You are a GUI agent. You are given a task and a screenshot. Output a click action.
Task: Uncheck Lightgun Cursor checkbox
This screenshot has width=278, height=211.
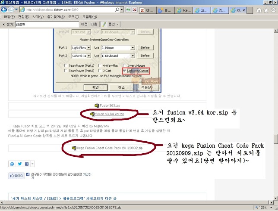pyautogui.click(x=125, y=71)
